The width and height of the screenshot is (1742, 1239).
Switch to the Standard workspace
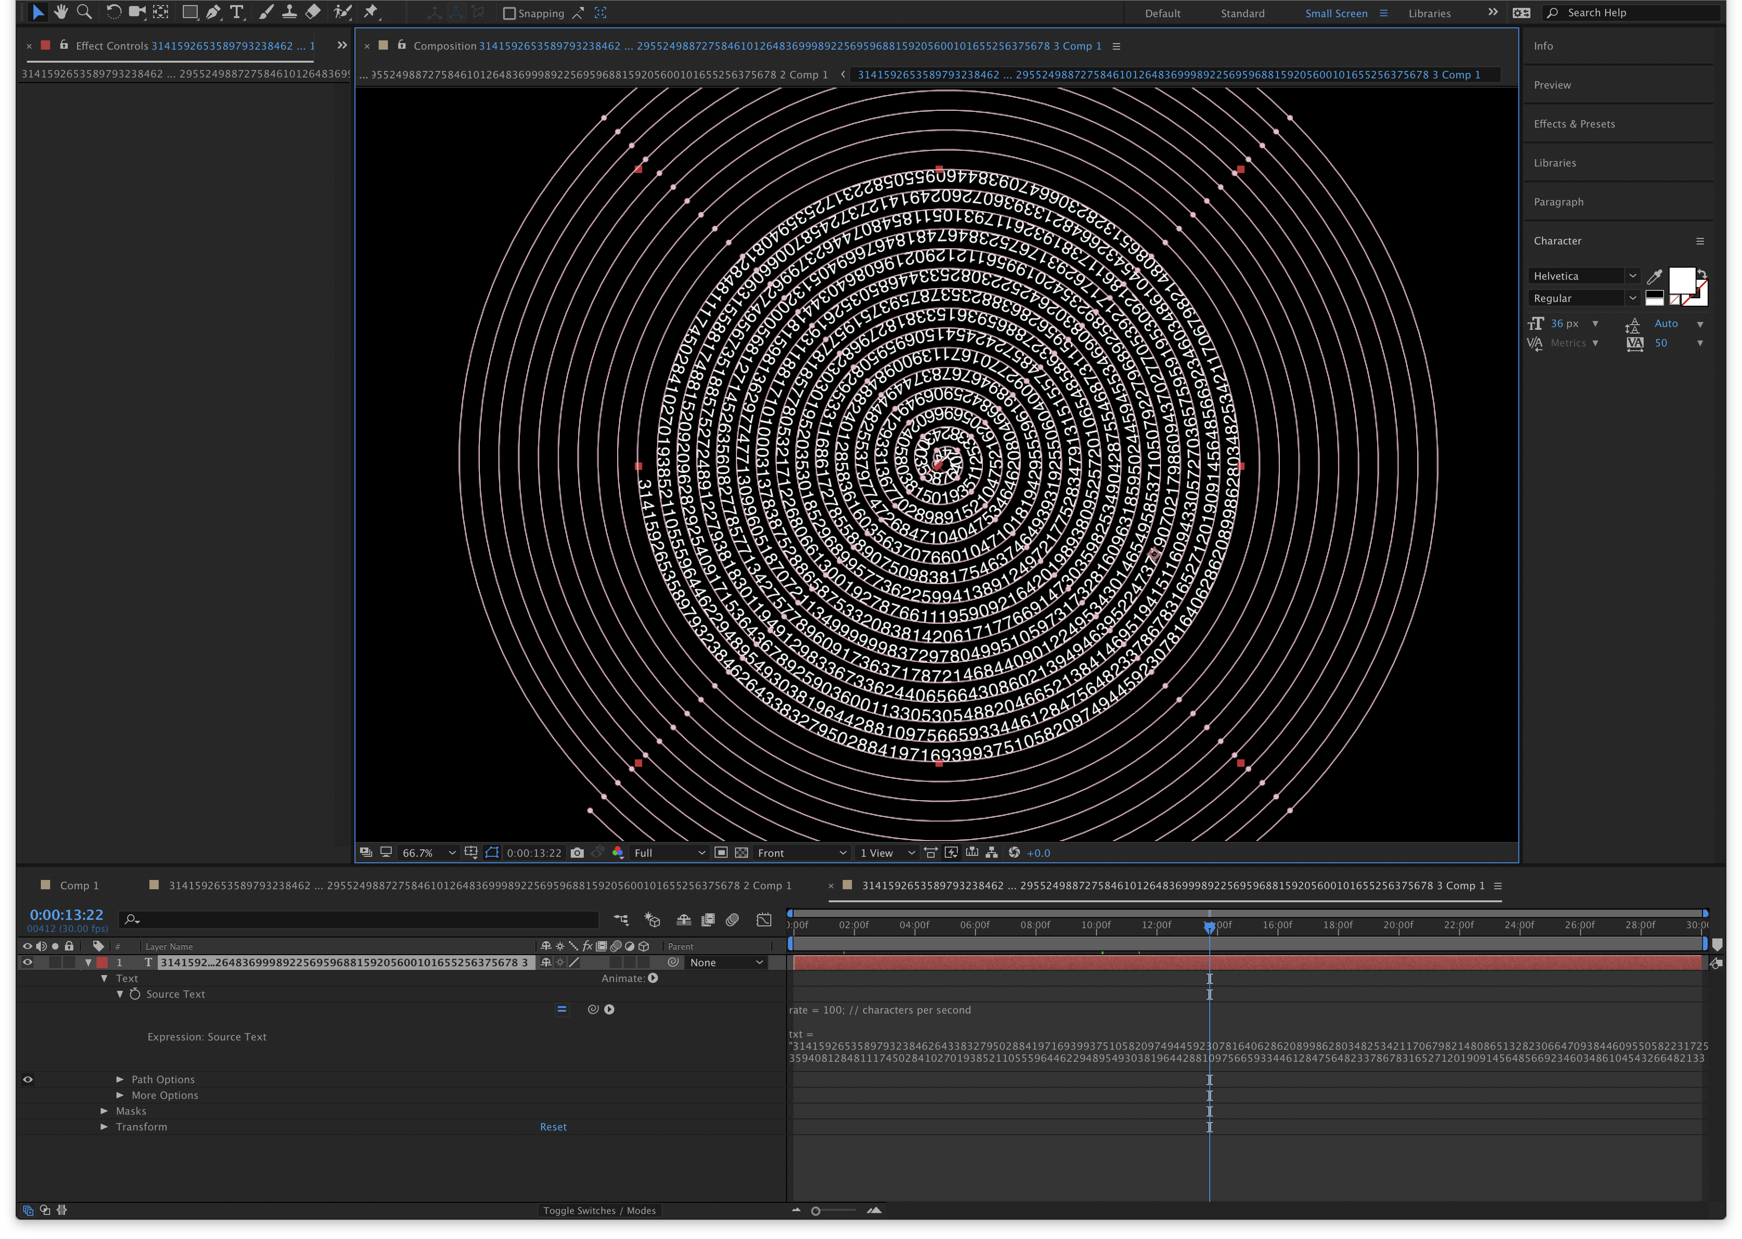click(x=1242, y=13)
